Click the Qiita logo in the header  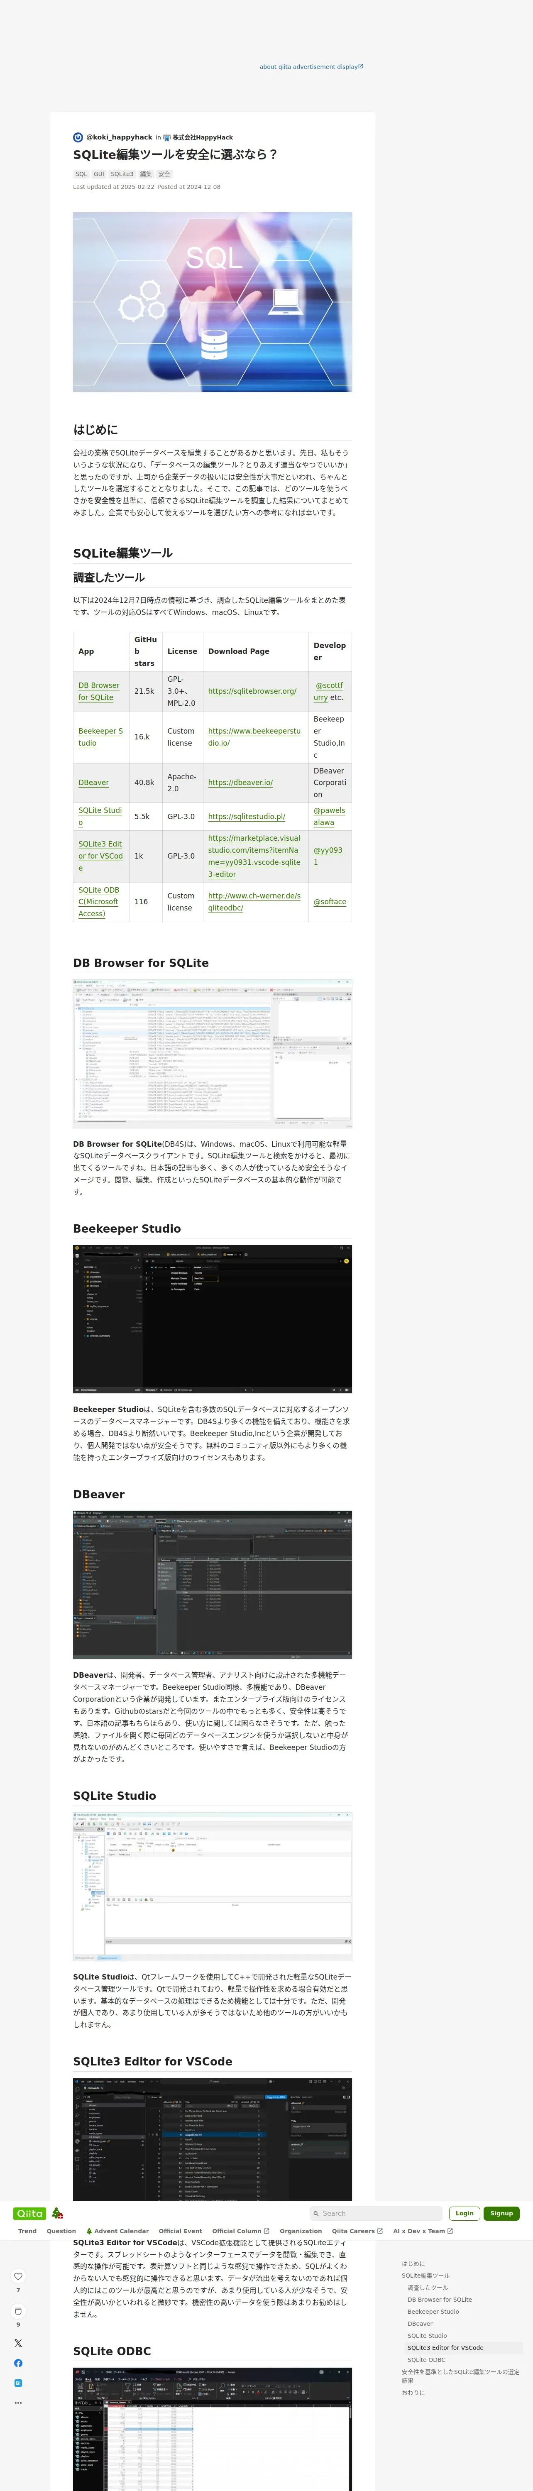pyautogui.click(x=29, y=2214)
